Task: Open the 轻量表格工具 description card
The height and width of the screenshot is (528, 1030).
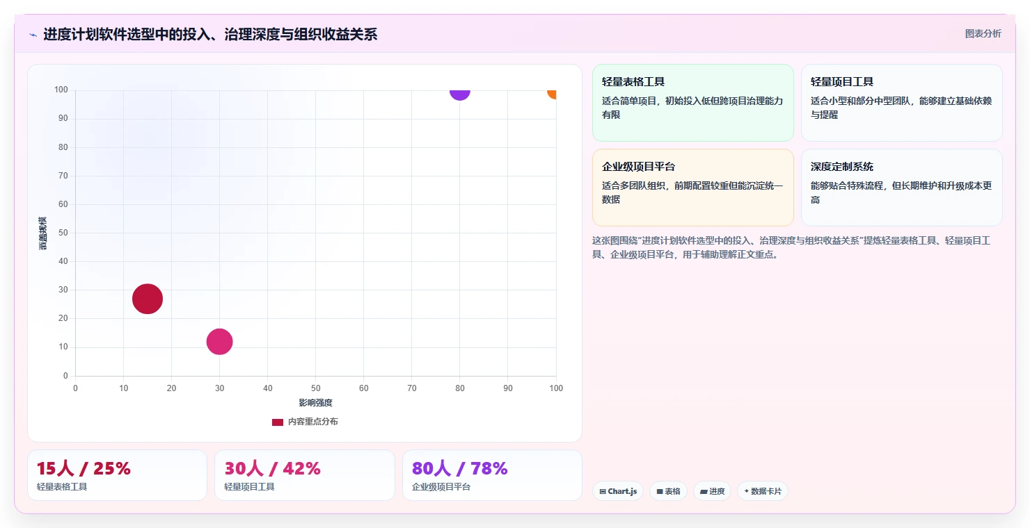Action: [x=693, y=103]
